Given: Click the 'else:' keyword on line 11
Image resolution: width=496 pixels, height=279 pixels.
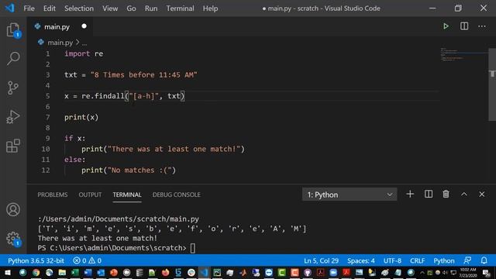Looking at the screenshot, I should tap(74, 160).
